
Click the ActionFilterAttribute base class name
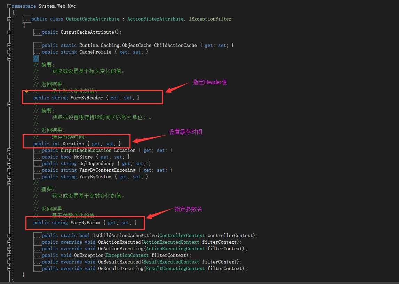tap(155, 19)
